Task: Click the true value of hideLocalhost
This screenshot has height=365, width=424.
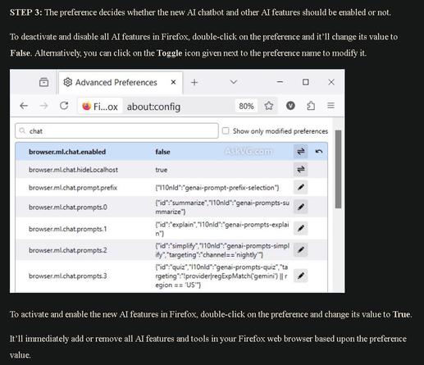Action: [162, 170]
